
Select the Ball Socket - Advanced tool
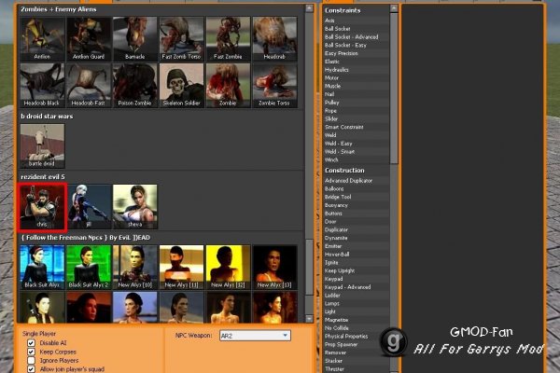point(357,37)
